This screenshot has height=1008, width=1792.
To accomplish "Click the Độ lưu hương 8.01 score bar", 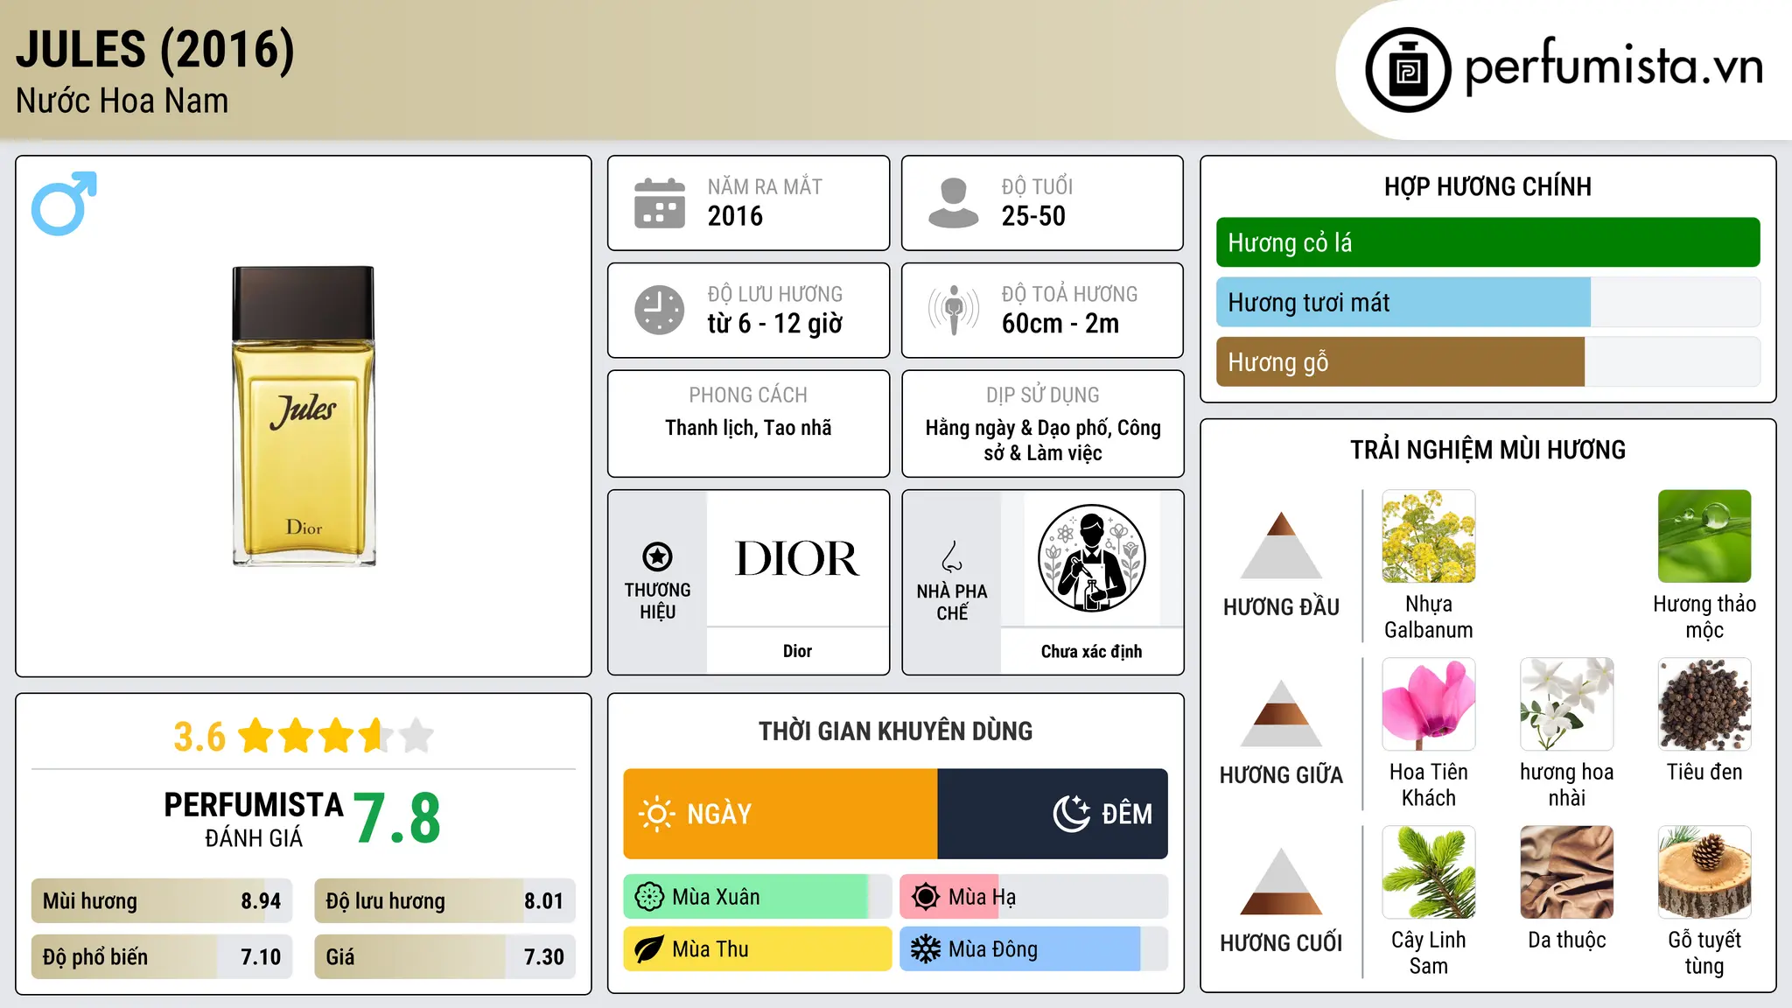I will coord(444,900).
